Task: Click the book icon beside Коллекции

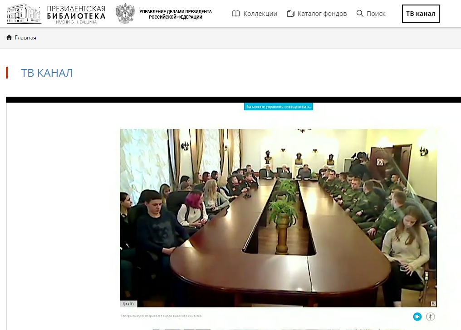Action: (236, 14)
